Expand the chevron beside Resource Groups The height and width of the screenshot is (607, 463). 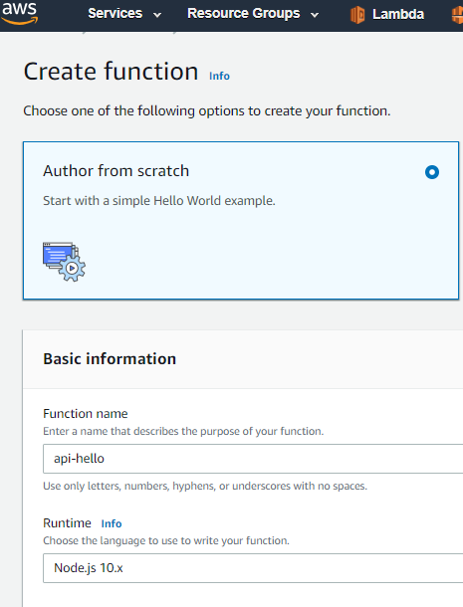pyautogui.click(x=315, y=15)
